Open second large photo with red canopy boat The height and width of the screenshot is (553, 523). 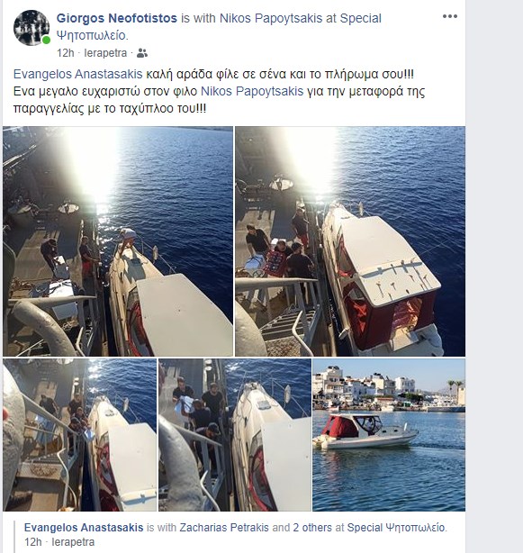(350, 241)
